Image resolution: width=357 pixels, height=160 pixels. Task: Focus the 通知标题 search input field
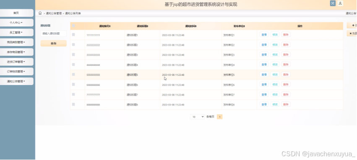click(54, 34)
